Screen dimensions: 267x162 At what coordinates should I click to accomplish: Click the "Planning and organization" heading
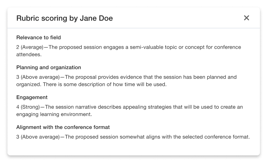pos(48,67)
